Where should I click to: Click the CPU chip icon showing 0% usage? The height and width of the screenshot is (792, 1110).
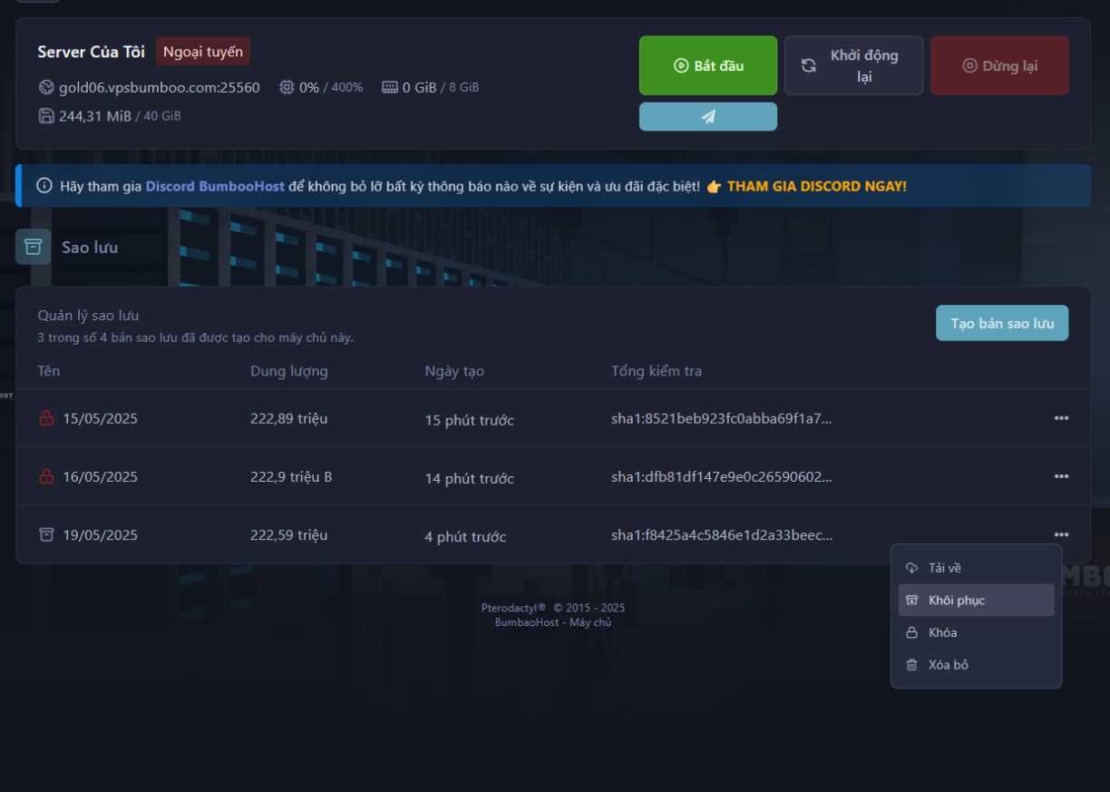tap(288, 87)
